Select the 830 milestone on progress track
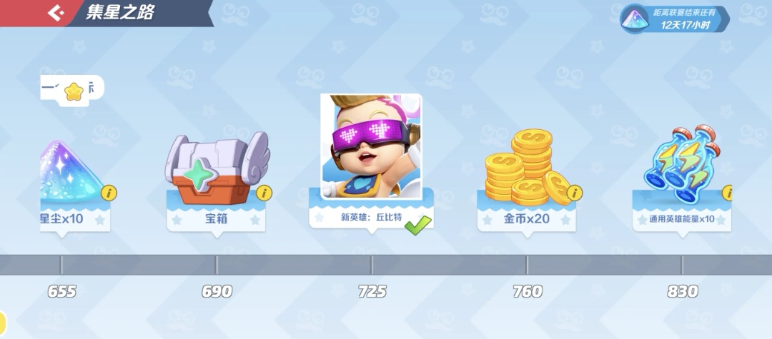Viewport: 772px width, 339px height. [x=683, y=291]
